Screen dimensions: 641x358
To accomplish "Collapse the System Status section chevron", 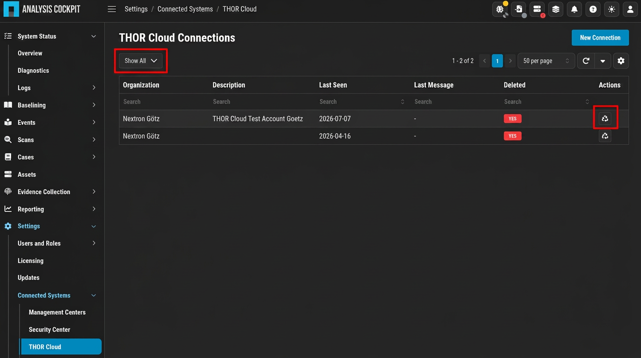I will pos(94,36).
